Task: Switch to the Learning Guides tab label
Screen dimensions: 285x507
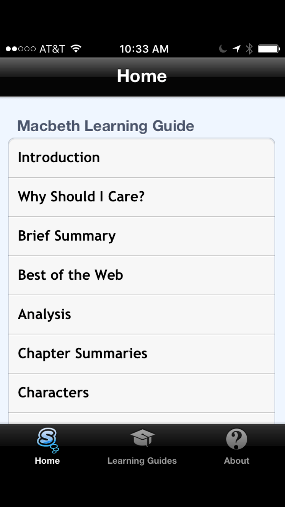Action: (x=142, y=461)
